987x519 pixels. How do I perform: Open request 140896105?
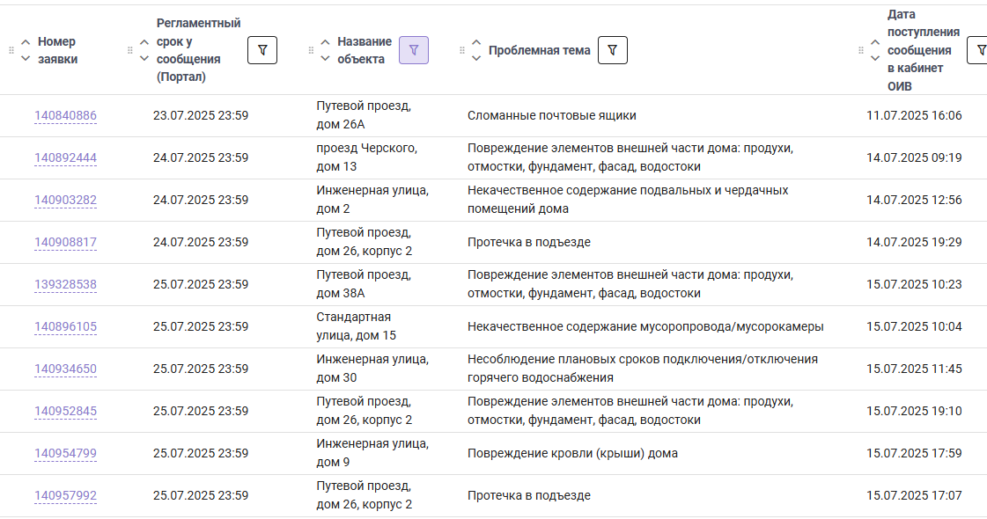pyautogui.click(x=65, y=326)
